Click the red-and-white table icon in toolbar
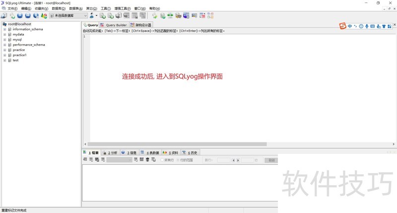The height and width of the screenshot is (213, 397). point(202,16)
